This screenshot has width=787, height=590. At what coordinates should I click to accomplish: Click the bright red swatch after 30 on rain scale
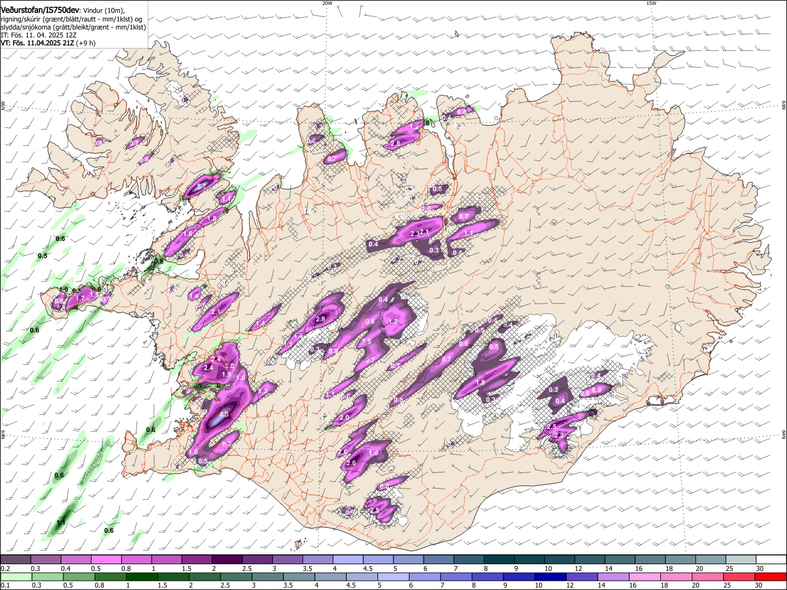point(770,576)
